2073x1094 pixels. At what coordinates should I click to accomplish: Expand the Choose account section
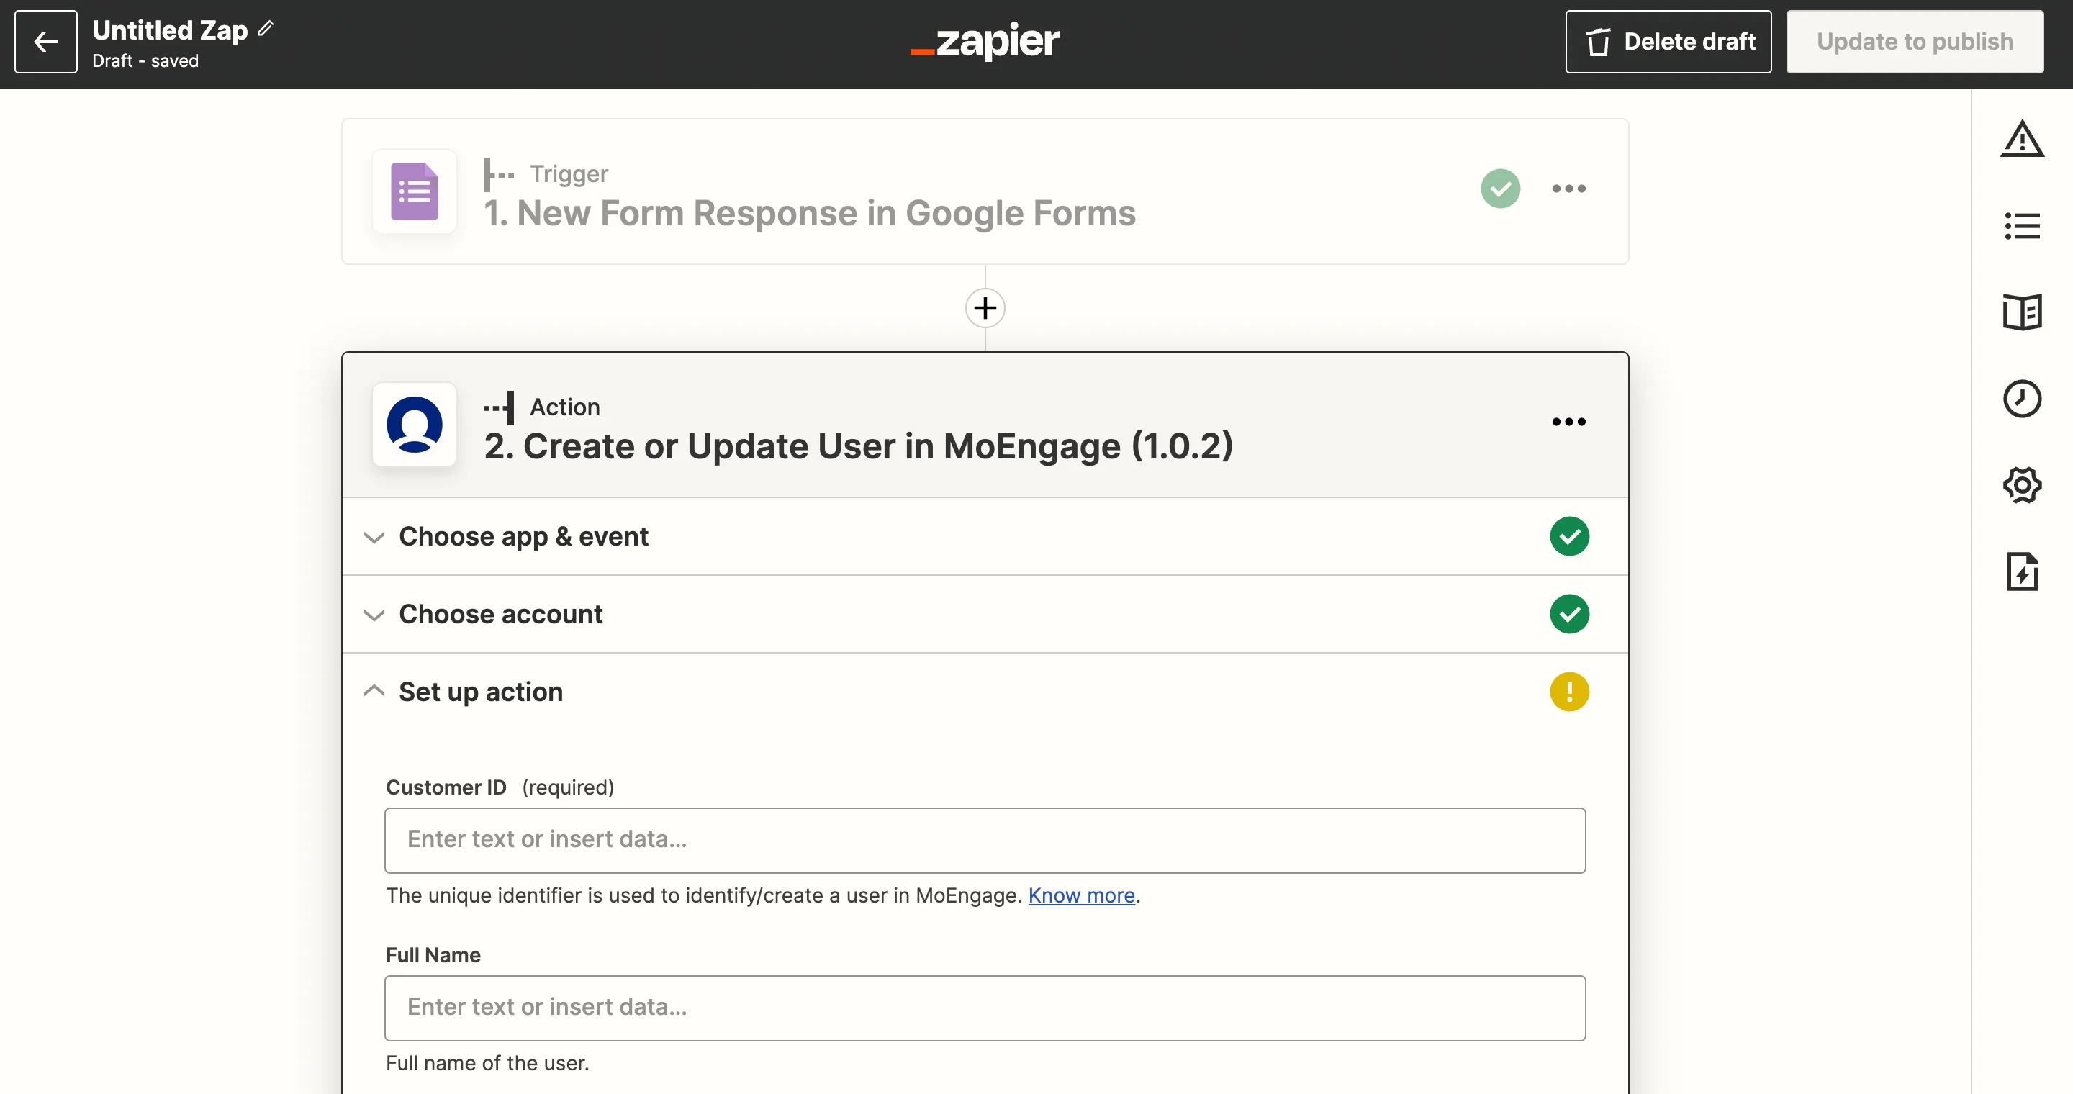(985, 615)
